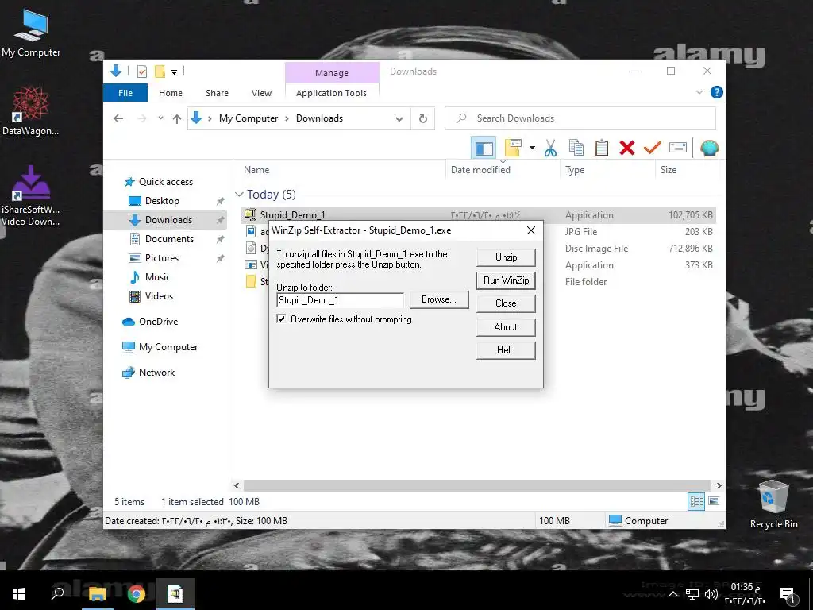813x610 pixels.
Task: Open the recent locations dropdown arrow
Action: coord(160,118)
